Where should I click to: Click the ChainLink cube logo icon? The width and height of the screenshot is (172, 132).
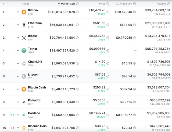click(24, 64)
